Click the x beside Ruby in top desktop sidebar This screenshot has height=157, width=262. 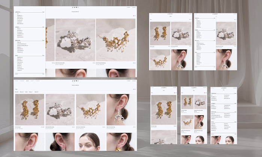pyautogui.click(x=22, y=59)
